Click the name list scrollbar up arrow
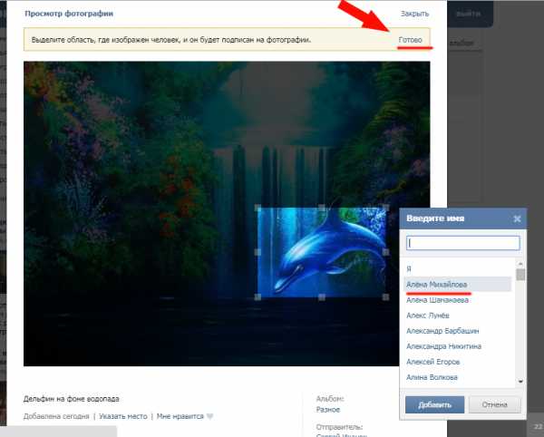The height and width of the screenshot is (437, 544). pos(520,264)
